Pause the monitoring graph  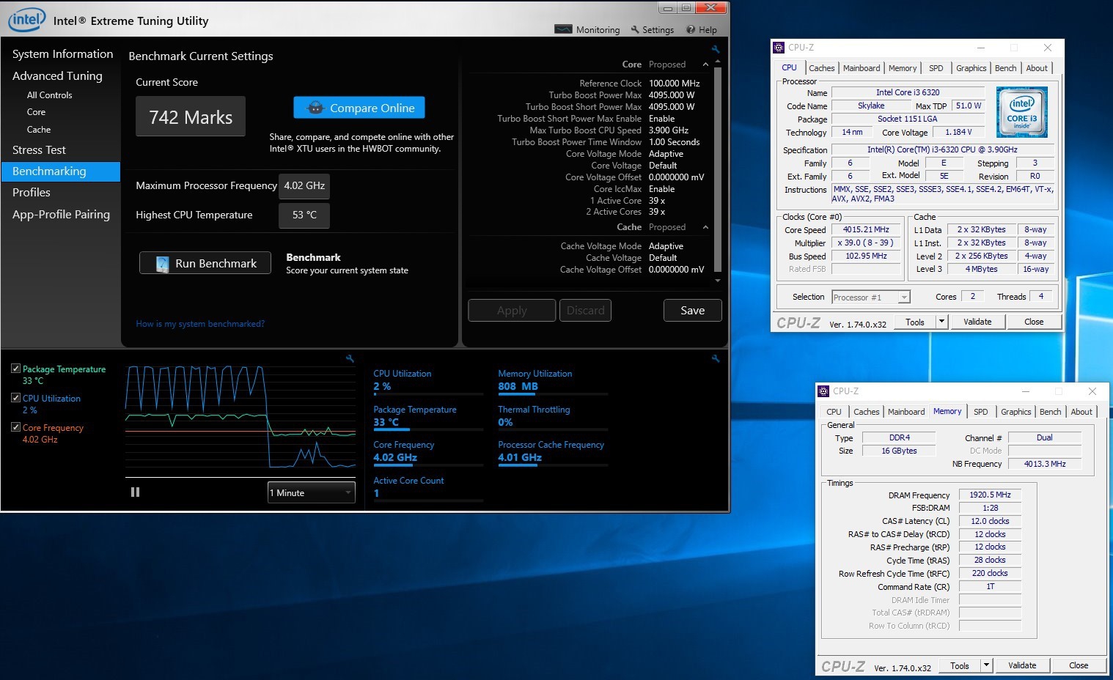click(x=135, y=492)
